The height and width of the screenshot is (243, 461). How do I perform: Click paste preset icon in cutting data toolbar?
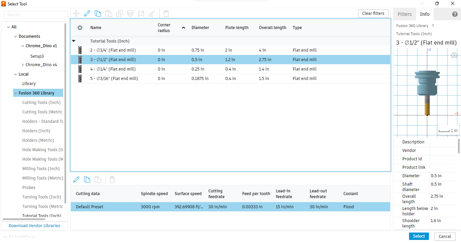(x=98, y=180)
